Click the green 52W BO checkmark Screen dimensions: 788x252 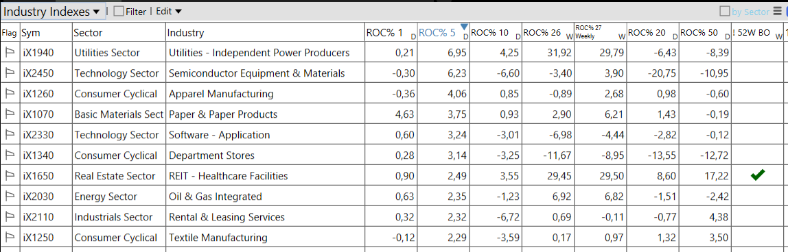click(x=757, y=175)
